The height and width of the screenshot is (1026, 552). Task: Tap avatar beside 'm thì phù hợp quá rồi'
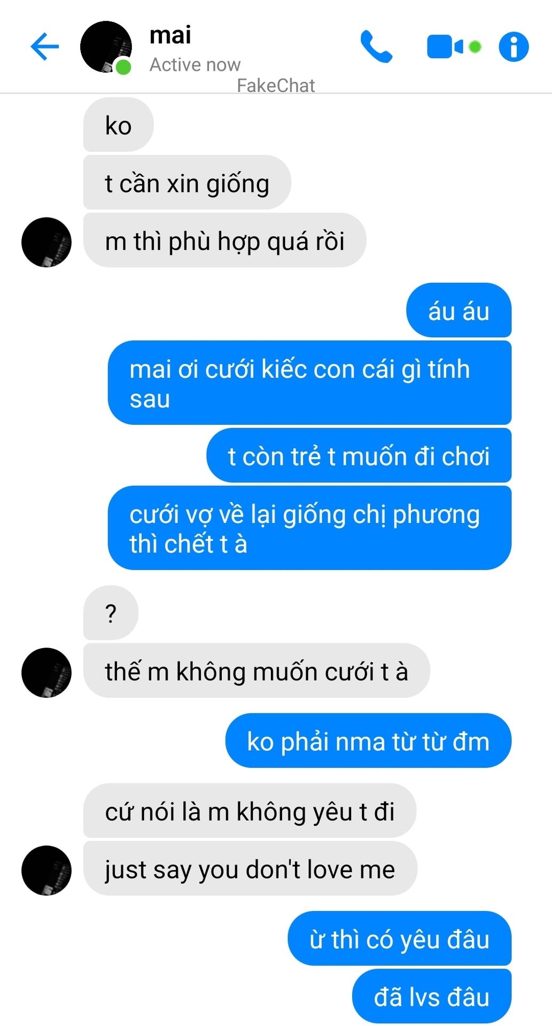click(46, 242)
